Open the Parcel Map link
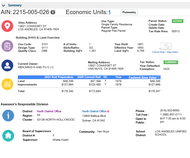 point(158,52)
